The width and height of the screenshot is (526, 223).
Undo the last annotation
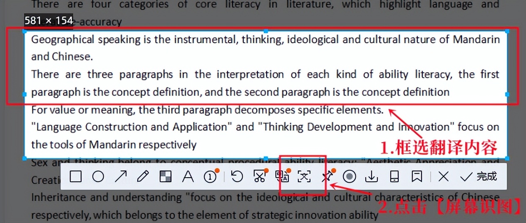237,177
